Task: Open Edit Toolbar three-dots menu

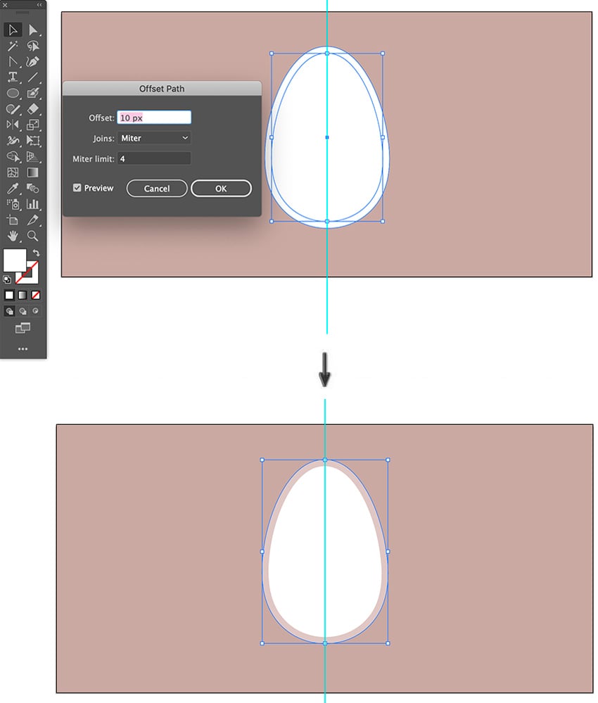Action: [x=23, y=349]
